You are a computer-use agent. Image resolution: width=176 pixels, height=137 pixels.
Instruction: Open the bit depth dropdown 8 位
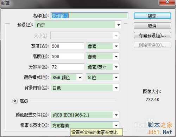[x=102, y=77]
